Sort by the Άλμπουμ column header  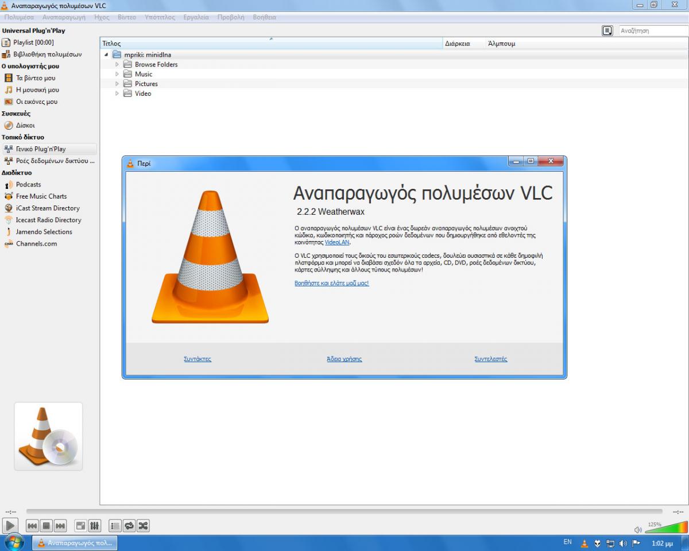587,44
